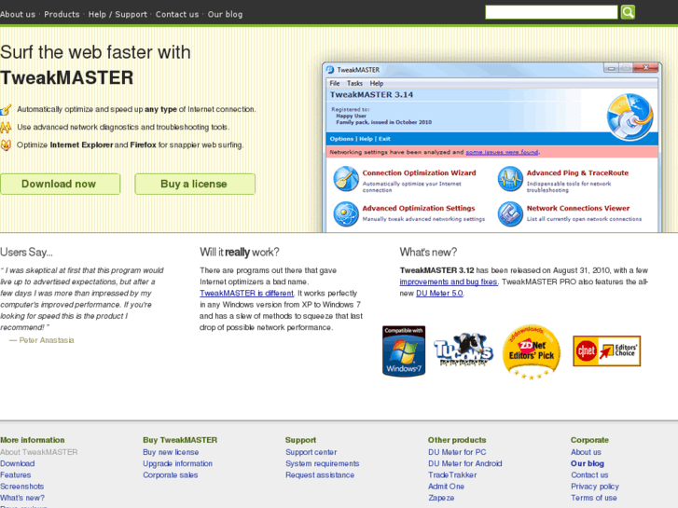Image resolution: width=678 pixels, height=508 pixels.
Task: Click the Advanced Ping & TraceRoute icon
Action: click(510, 179)
